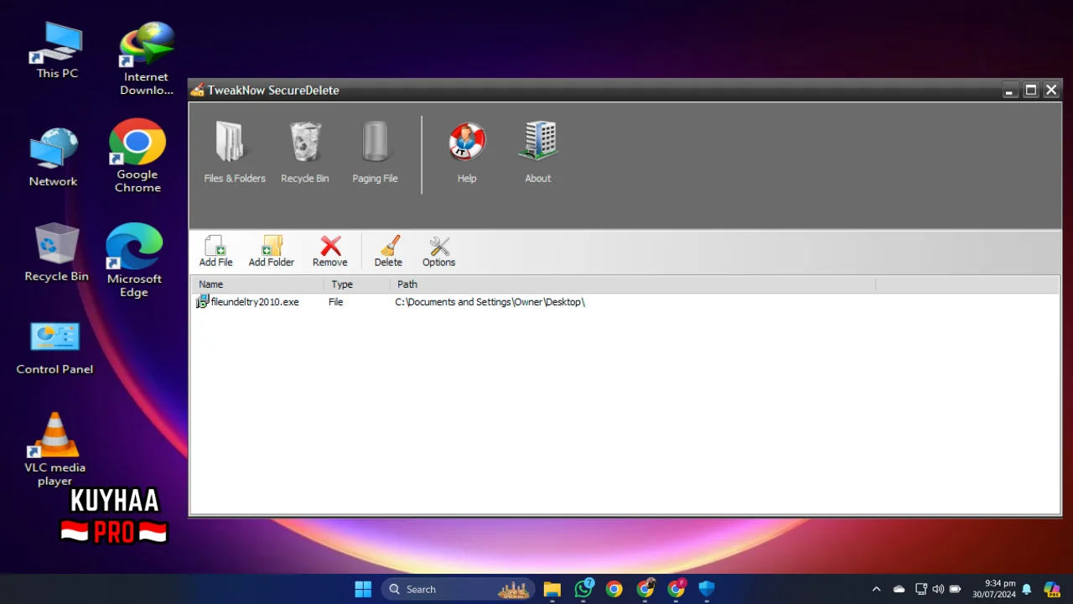Open File Explorer from the taskbar
1073x604 pixels.
tap(552, 589)
